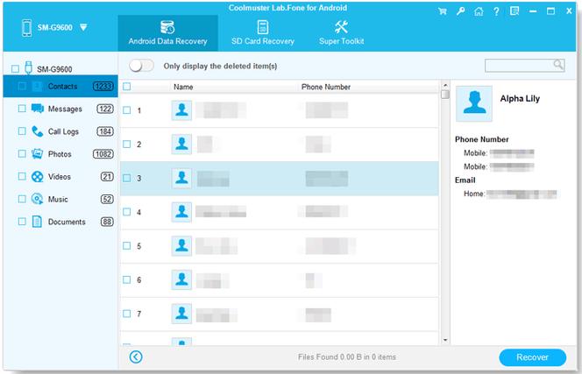The image size is (582, 374).
Task: Click the Alpha Lily contact avatar
Action: tap(473, 103)
